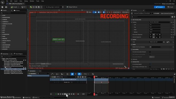Jump to the end of playback range

click(74, 94)
